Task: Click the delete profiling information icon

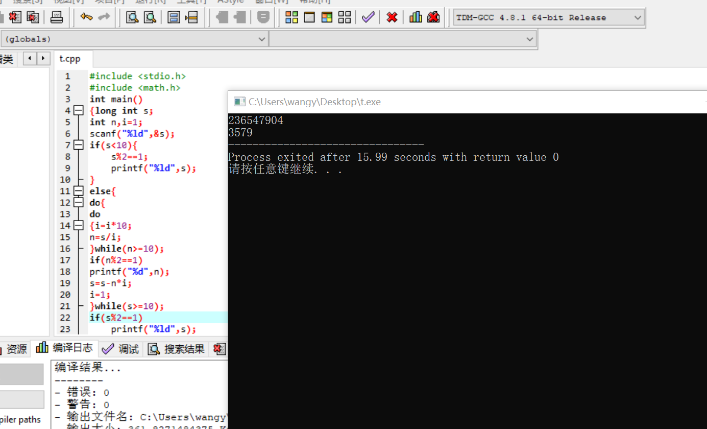Action: click(433, 17)
